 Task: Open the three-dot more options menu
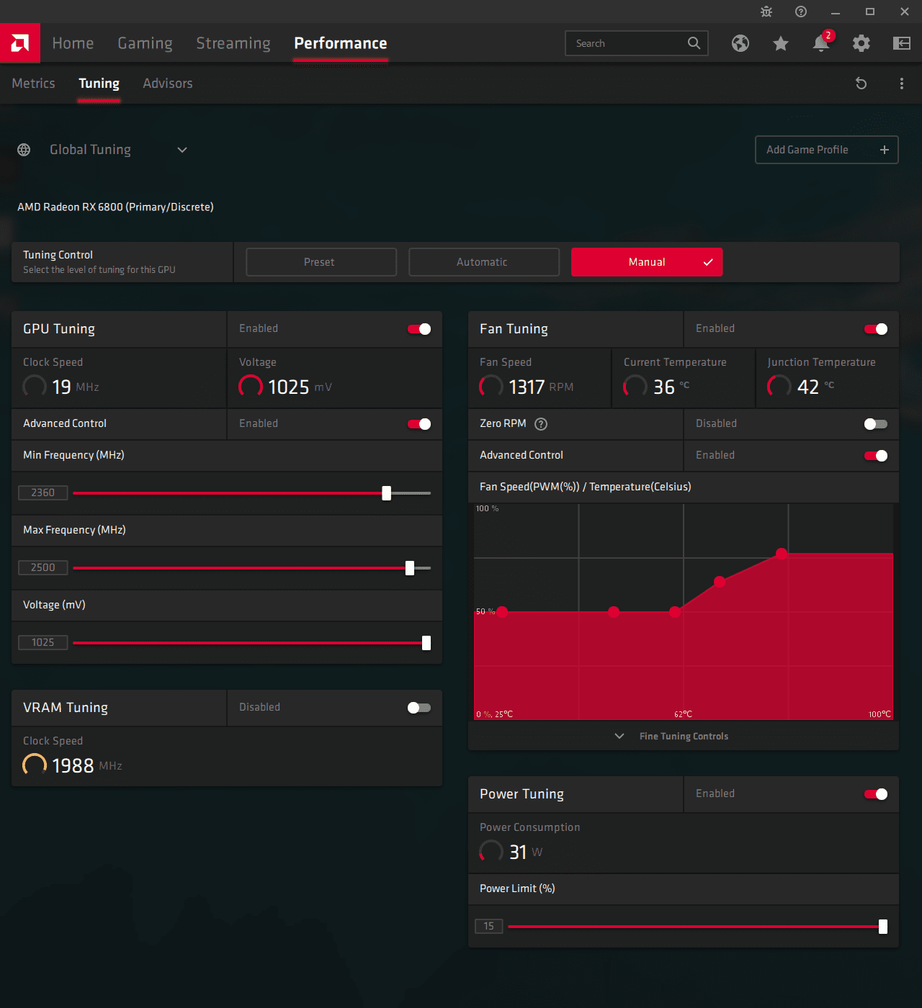pos(902,84)
